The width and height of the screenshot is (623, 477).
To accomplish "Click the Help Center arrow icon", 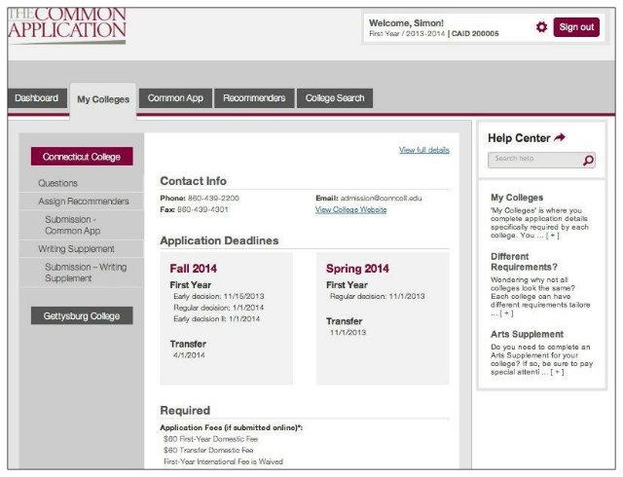I will (x=560, y=138).
